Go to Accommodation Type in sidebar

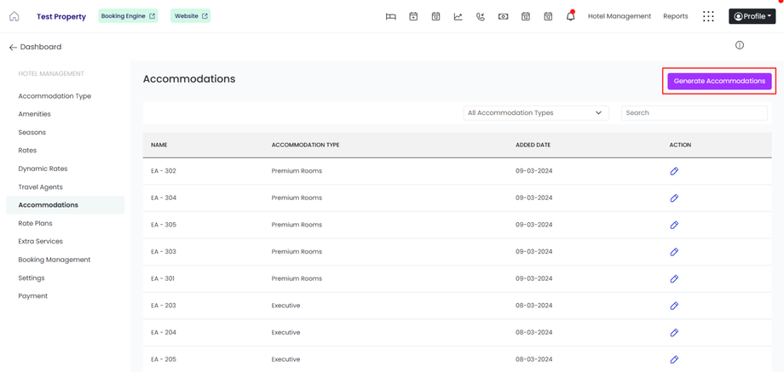coord(55,96)
